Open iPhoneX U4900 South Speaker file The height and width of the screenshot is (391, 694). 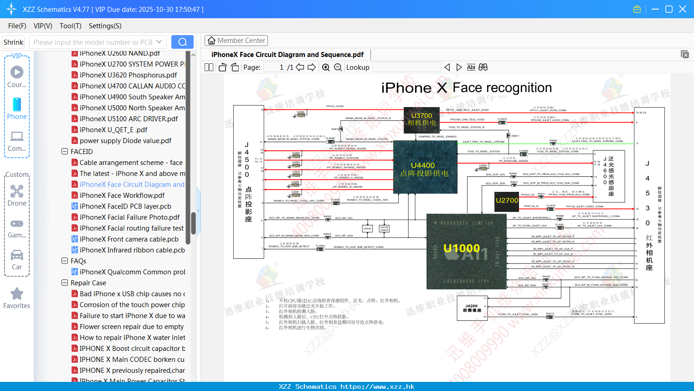pyautogui.click(x=129, y=97)
